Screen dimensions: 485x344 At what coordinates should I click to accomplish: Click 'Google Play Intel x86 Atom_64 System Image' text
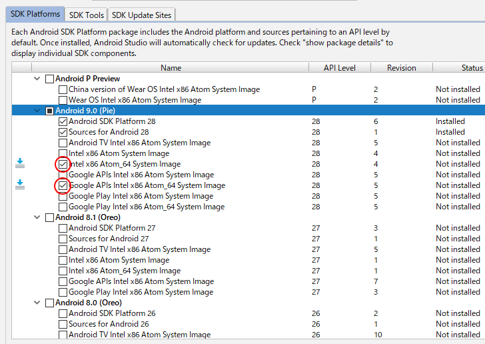pos(147,207)
